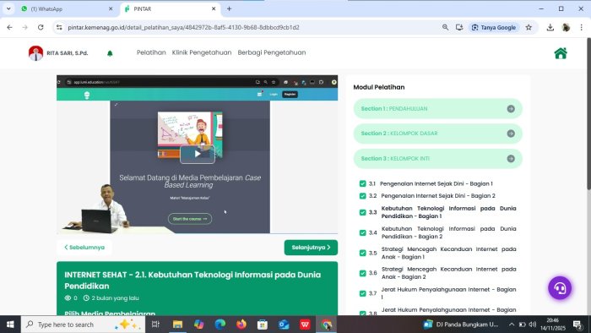Open Berbagi Pengetahuan menu

coord(272,52)
